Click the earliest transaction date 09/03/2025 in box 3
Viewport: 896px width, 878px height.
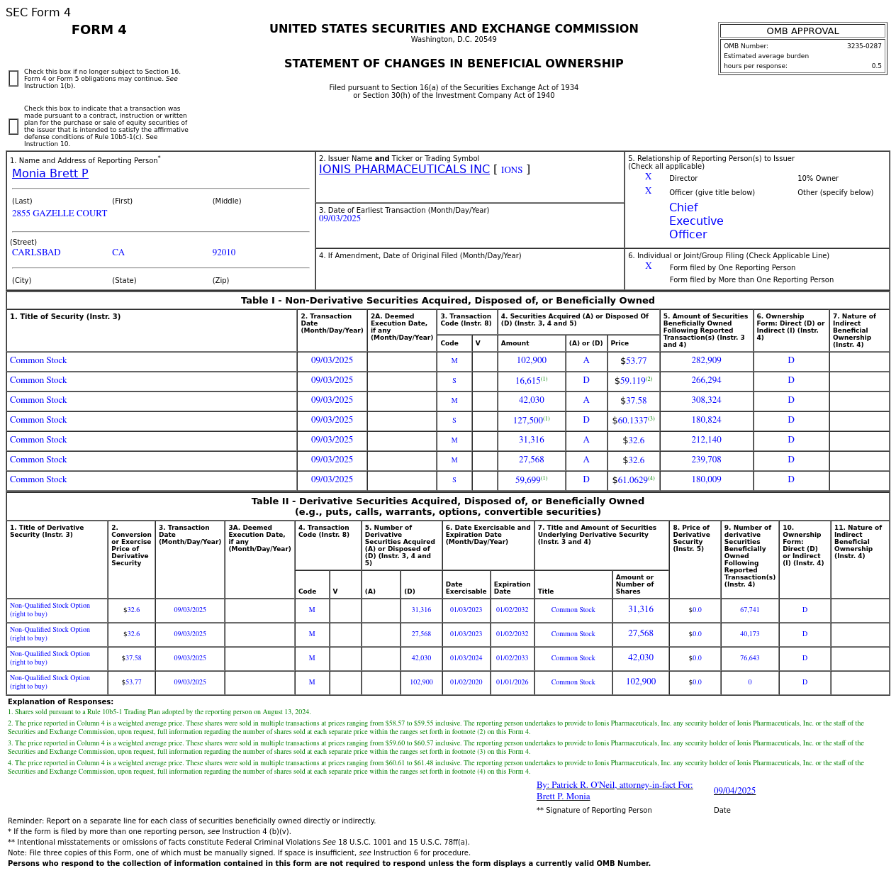tap(340, 218)
